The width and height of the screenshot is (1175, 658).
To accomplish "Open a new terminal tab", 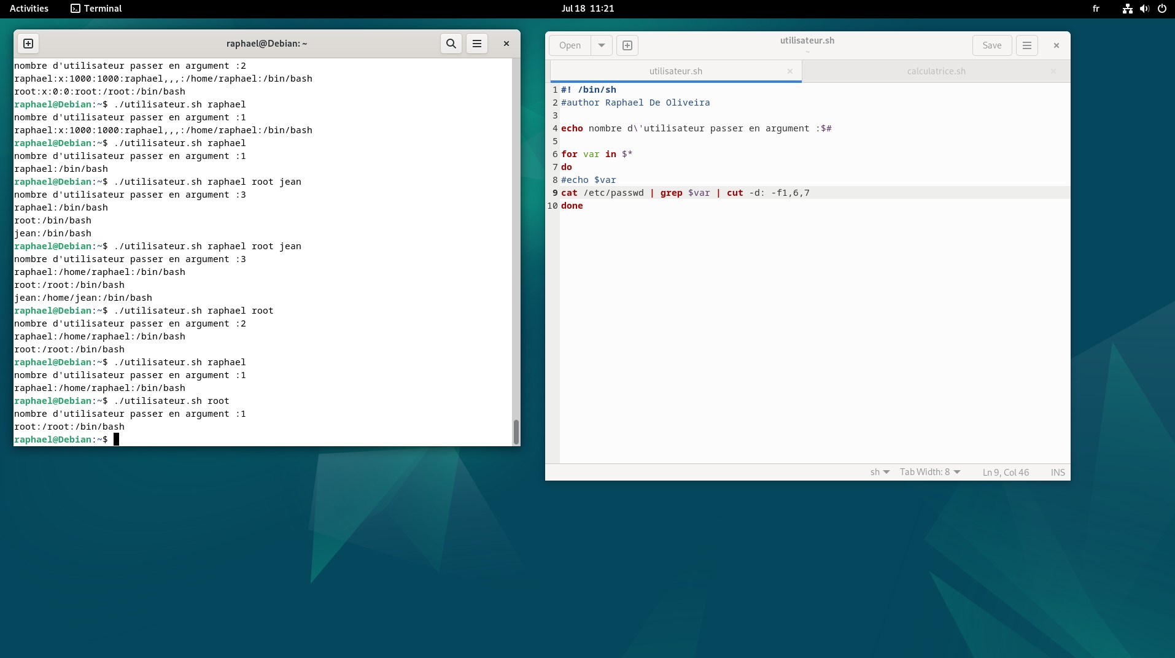I will pyautogui.click(x=28, y=44).
